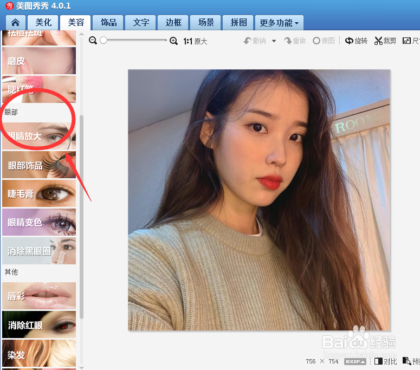Click the 美图秀秀 app logo icon

(10, 6)
